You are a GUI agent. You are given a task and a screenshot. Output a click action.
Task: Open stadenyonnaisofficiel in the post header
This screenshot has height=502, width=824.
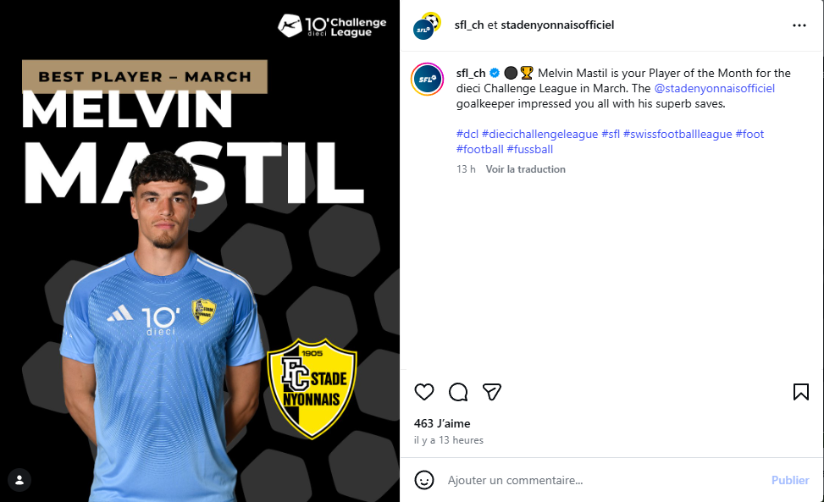[557, 25]
